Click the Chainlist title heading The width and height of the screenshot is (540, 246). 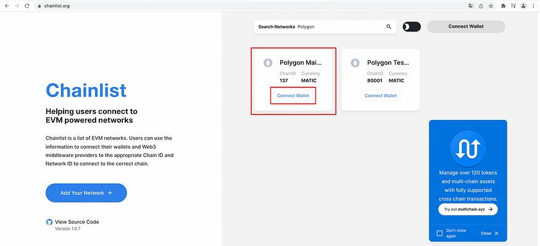pos(86,90)
